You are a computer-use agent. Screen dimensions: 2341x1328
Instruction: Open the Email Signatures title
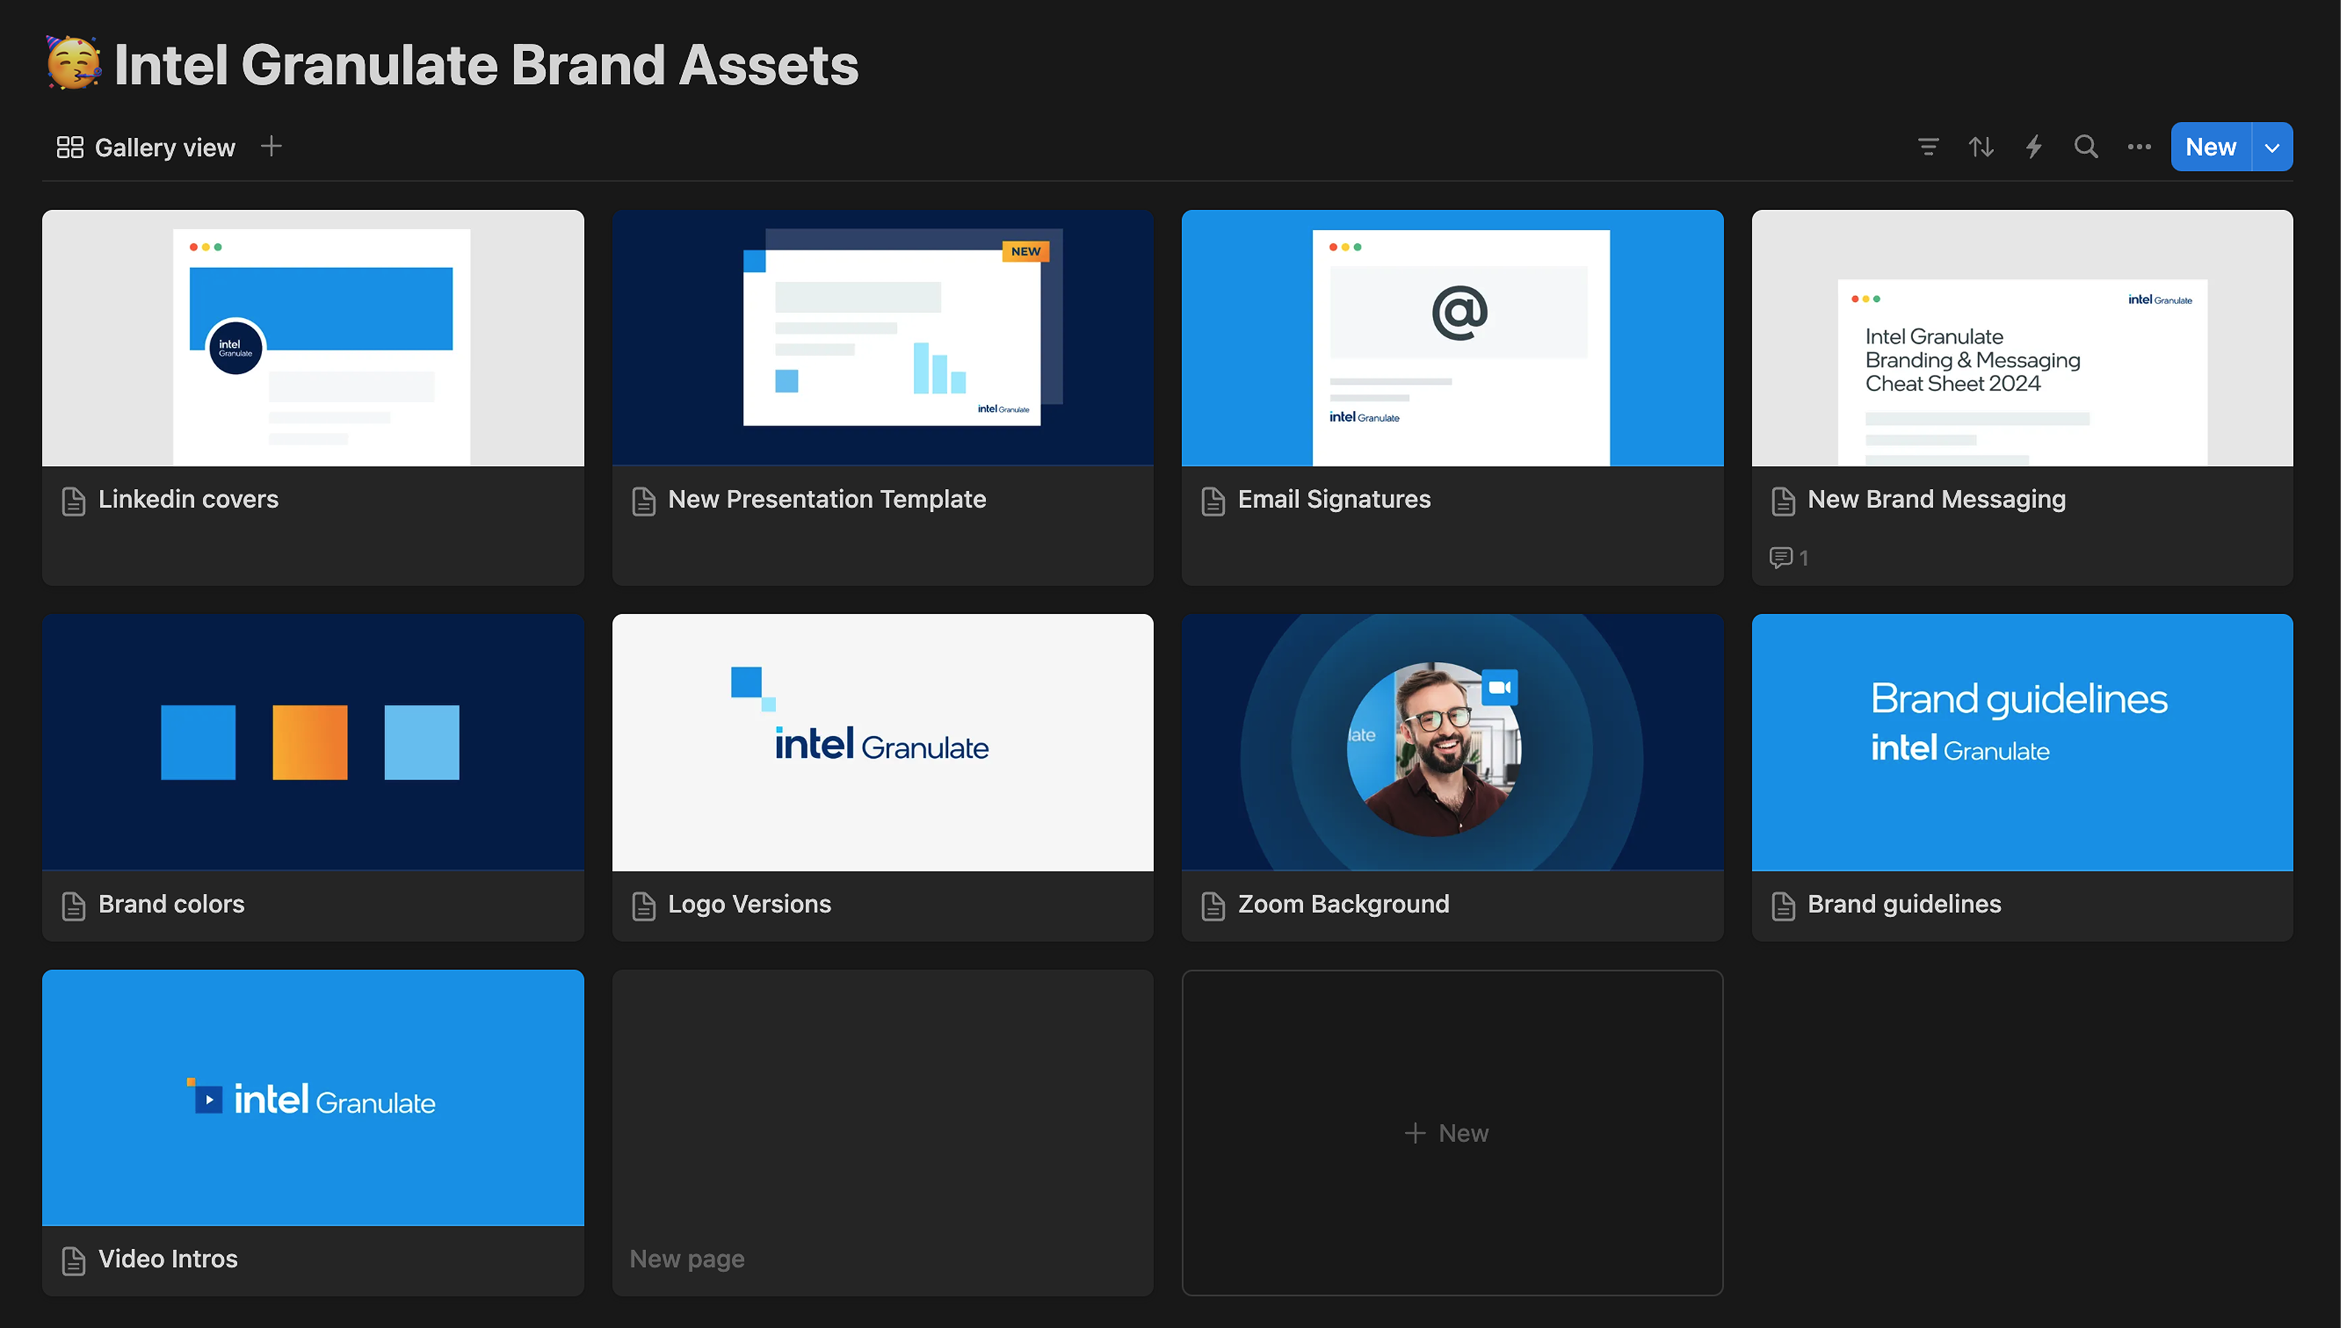[x=1334, y=499]
